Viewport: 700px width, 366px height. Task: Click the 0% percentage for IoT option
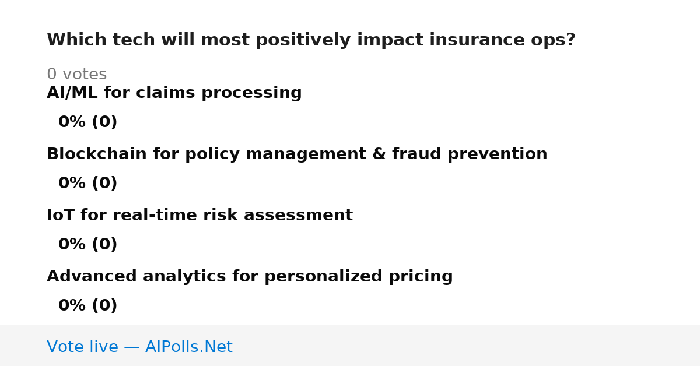point(72,245)
